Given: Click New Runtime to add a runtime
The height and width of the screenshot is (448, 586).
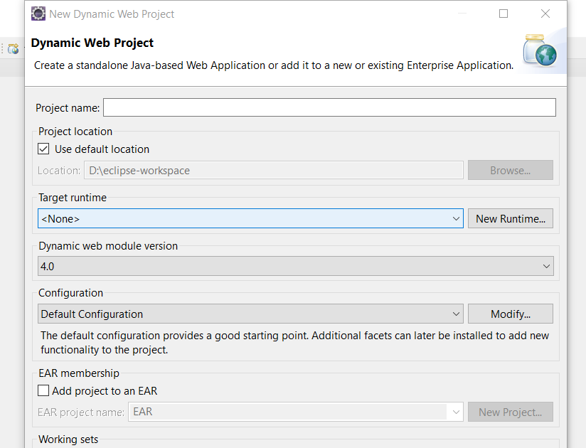Looking at the screenshot, I should pyautogui.click(x=510, y=218).
